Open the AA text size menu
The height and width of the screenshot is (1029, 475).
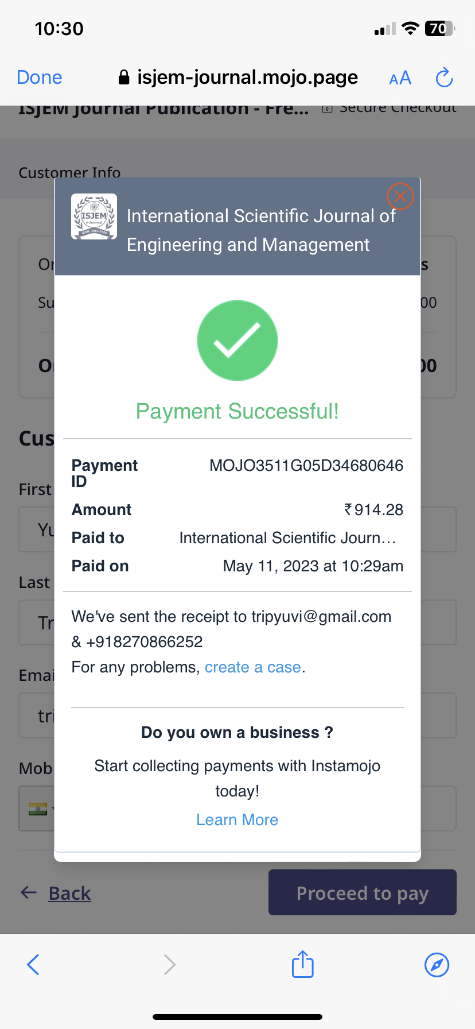point(400,78)
